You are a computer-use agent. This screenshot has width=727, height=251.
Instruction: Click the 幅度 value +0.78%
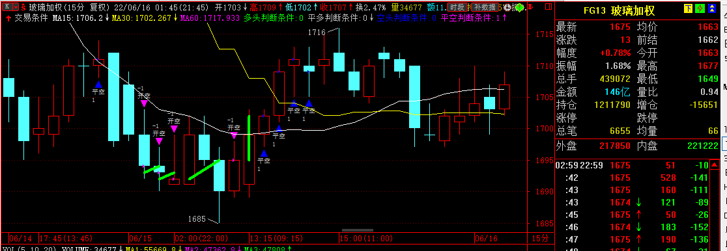(615, 53)
